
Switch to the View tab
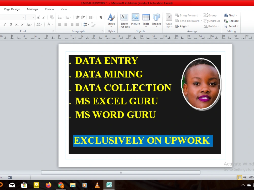(64, 9)
